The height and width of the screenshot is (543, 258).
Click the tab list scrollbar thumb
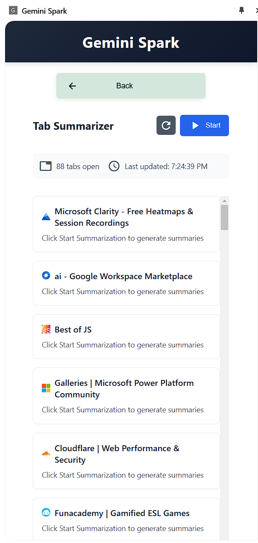coord(225,217)
